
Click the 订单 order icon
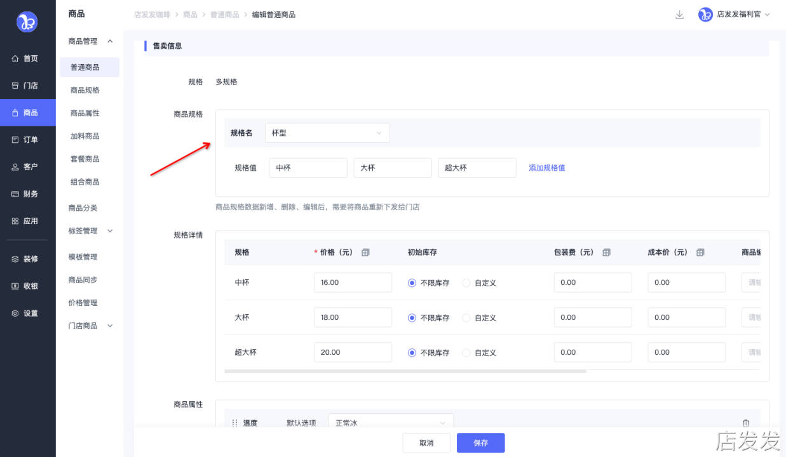coord(15,140)
